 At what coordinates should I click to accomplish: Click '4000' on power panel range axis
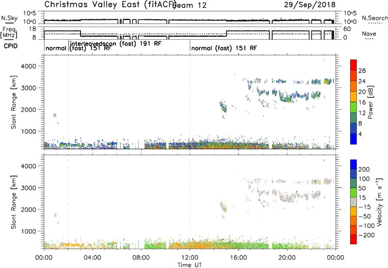[x=28, y=66]
